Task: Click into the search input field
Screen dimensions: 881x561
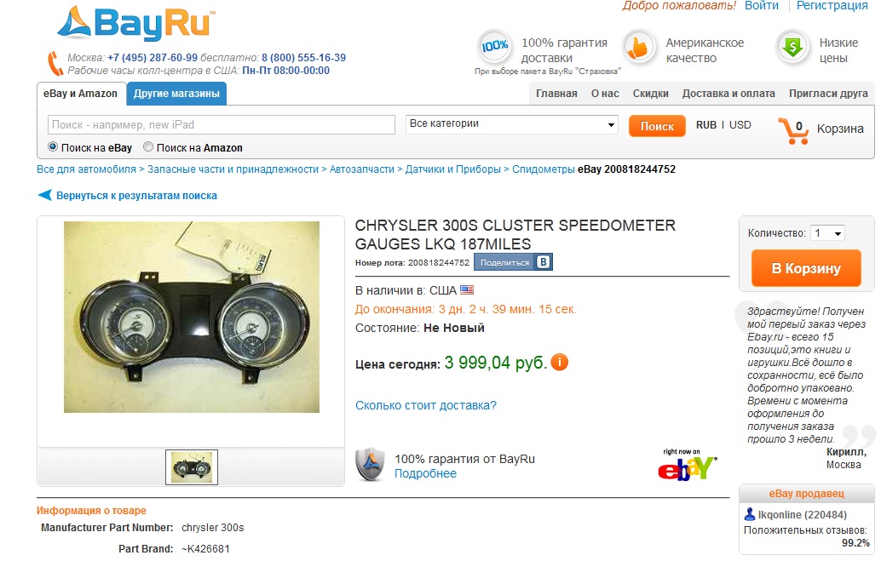Action: tap(222, 124)
